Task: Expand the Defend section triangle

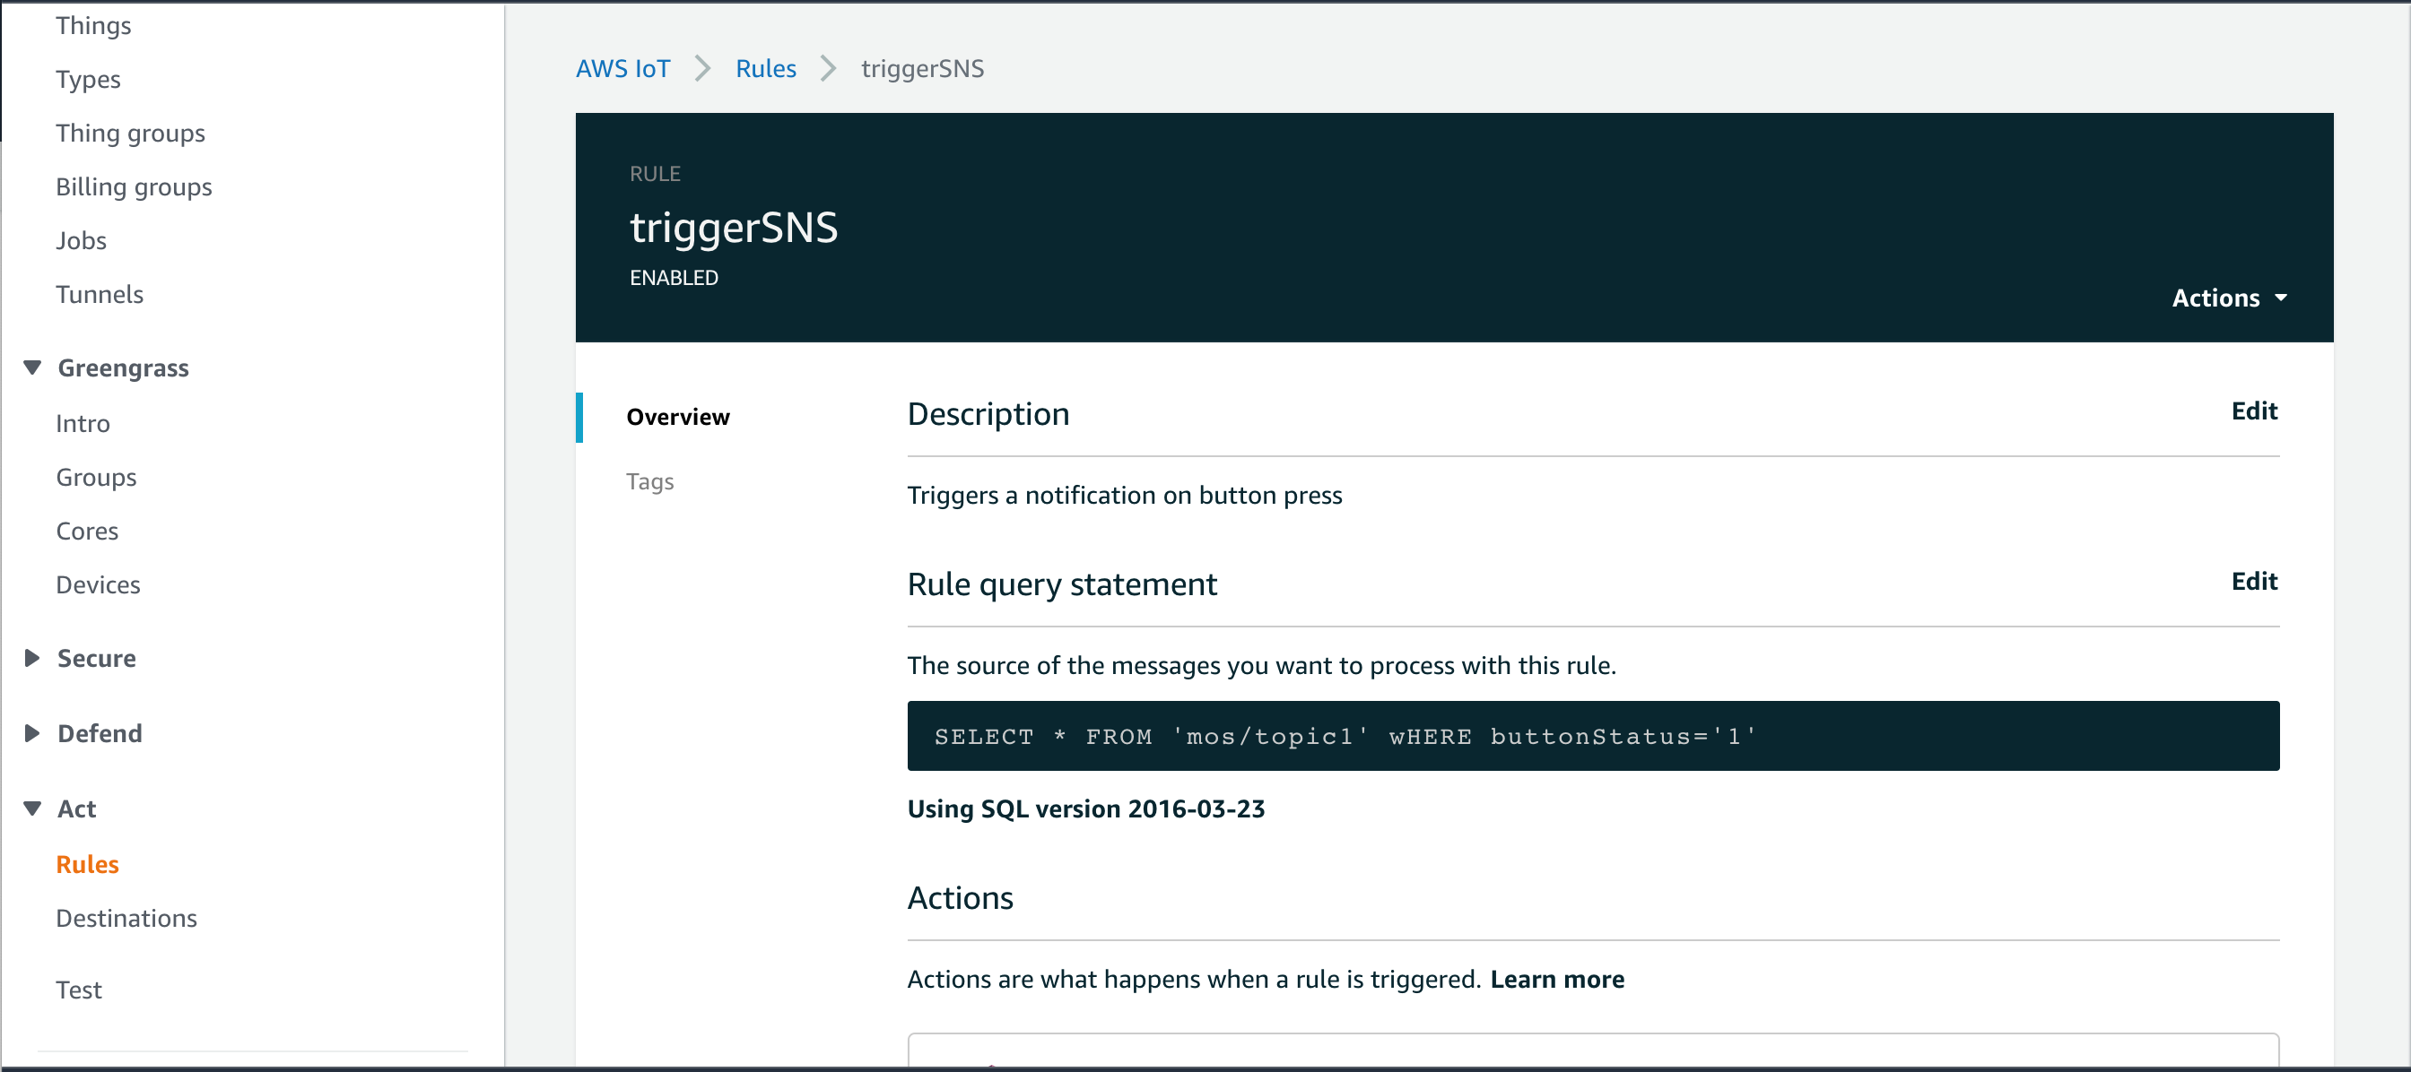Action: point(33,732)
